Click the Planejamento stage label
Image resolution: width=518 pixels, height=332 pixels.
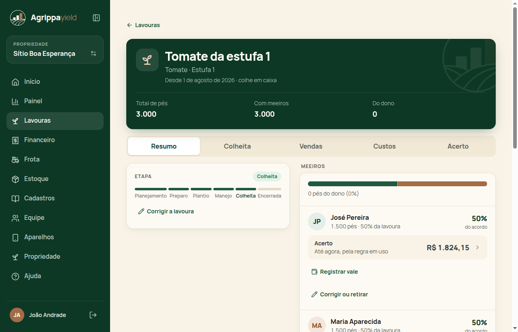pyautogui.click(x=151, y=196)
